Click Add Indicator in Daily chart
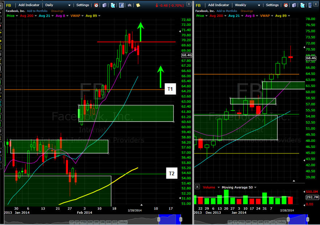 coord(29,5)
